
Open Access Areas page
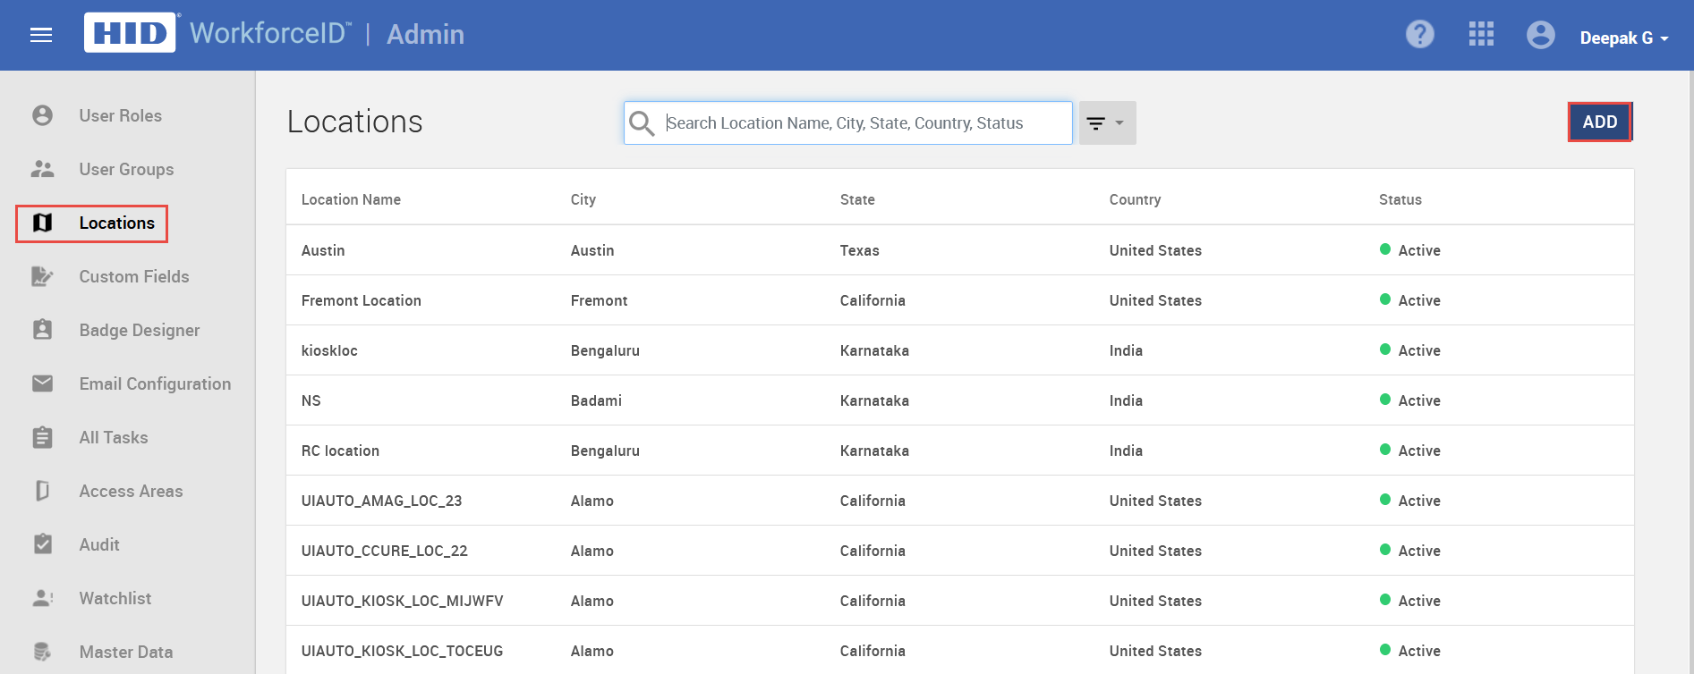(131, 491)
